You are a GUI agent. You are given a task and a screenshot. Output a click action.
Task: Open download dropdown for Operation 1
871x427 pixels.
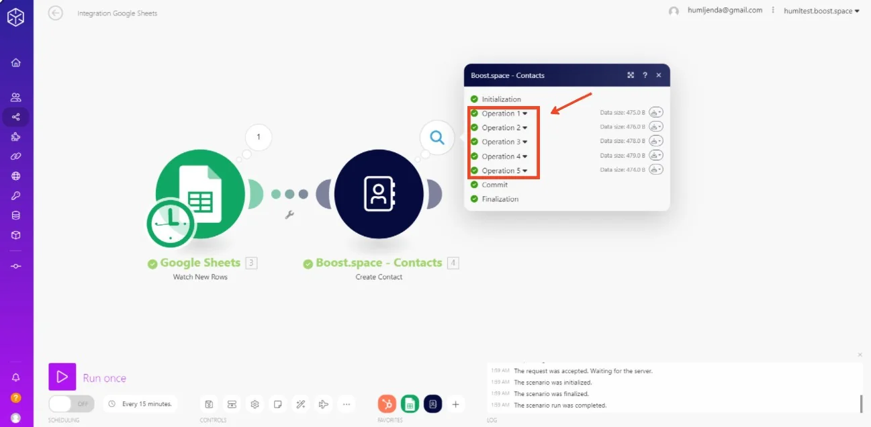(x=656, y=113)
